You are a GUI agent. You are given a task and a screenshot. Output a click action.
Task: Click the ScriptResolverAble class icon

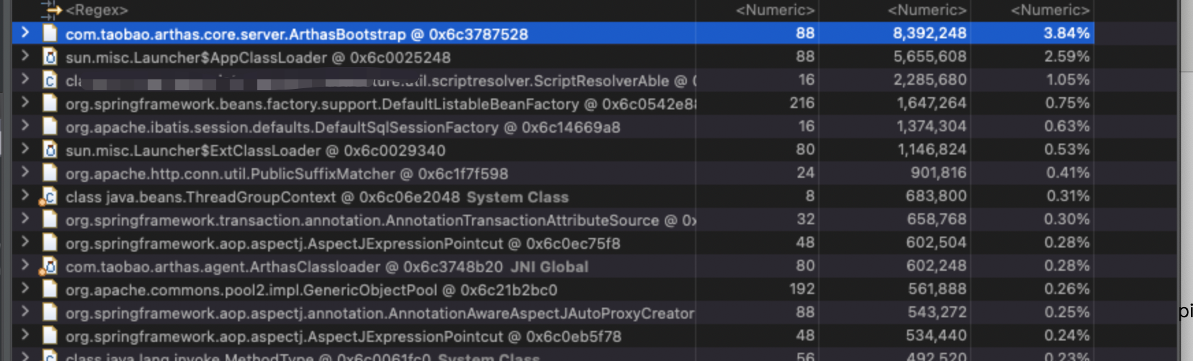[x=49, y=80]
